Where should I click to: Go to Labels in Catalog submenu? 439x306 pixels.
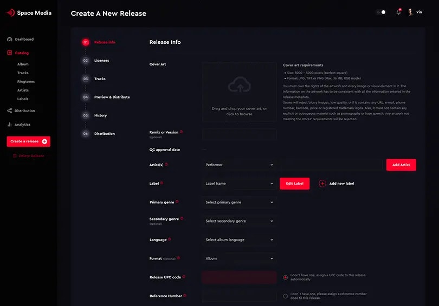[23, 99]
